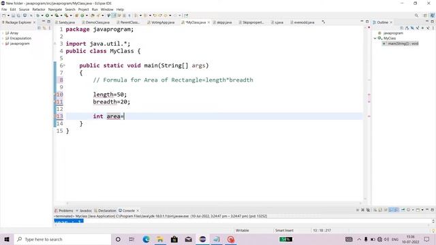This screenshot has height=245, width=436.
Task: Maximize the Console view
Action: (x=432, y=210)
